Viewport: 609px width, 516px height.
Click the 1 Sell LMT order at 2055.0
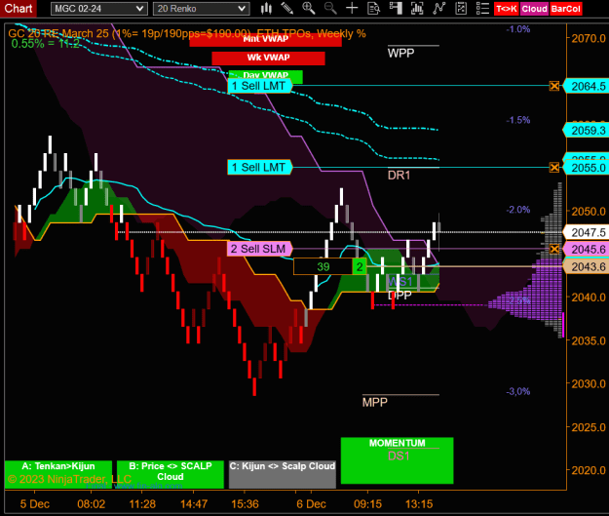[x=259, y=168]
